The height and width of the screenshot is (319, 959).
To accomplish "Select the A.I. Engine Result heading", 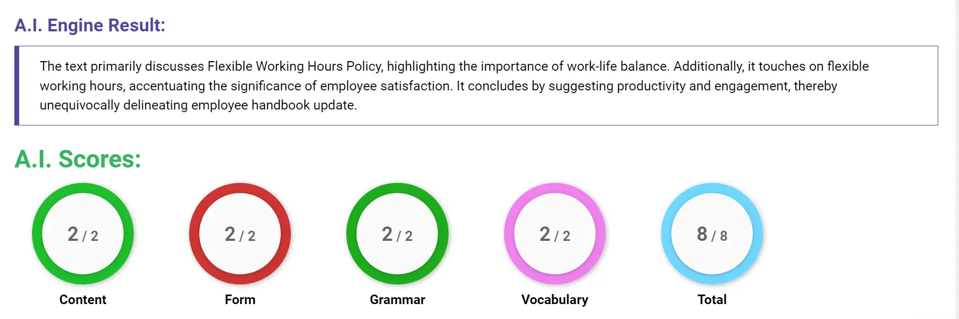I will (x=91, y=25).
